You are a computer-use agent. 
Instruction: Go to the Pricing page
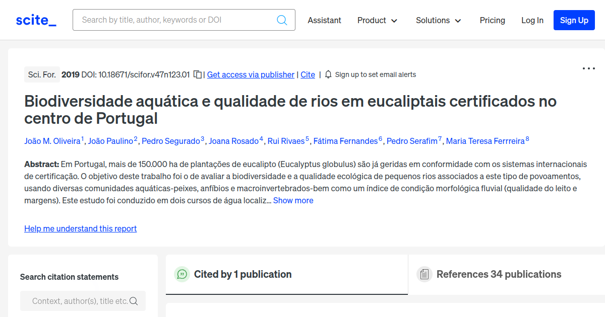pyautogui.click(x=493, y=20)
